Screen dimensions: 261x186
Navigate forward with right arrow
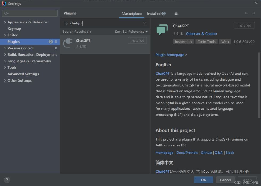coord(254,13)
